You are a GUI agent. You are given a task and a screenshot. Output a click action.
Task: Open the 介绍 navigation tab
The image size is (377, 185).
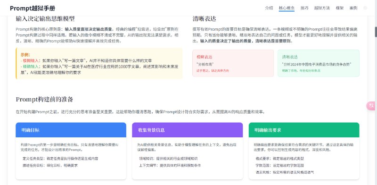[x=269, y=8]
